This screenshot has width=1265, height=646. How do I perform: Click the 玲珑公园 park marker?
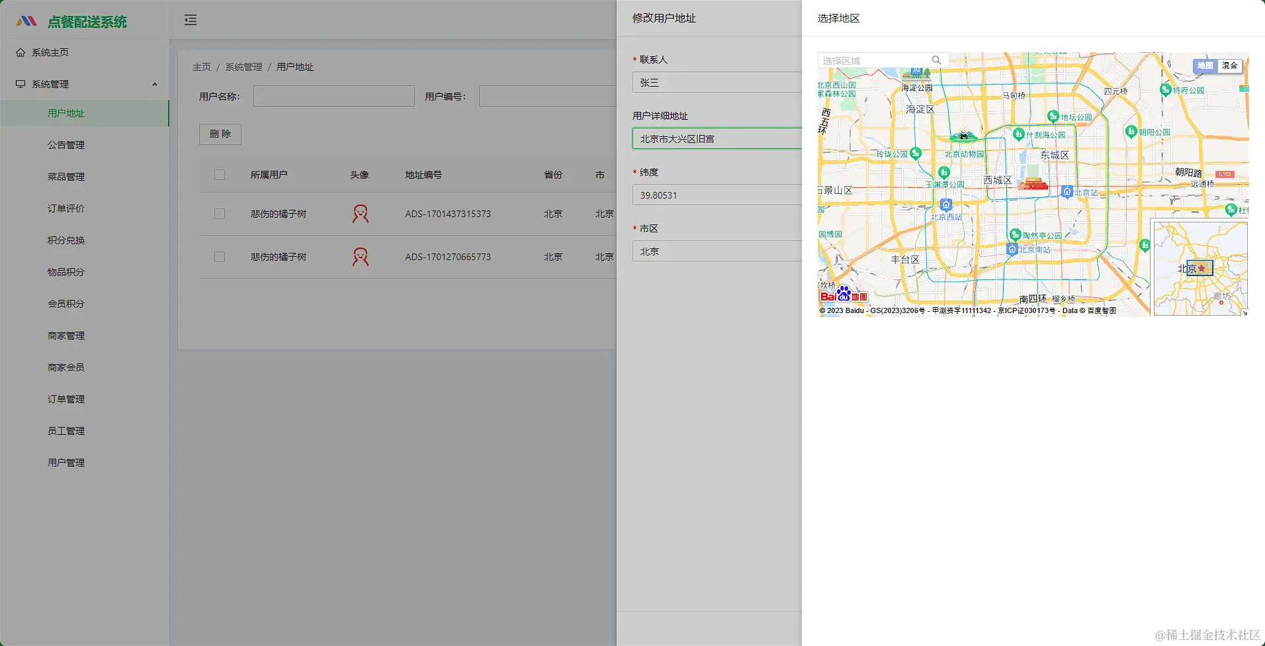click(916, 153)
